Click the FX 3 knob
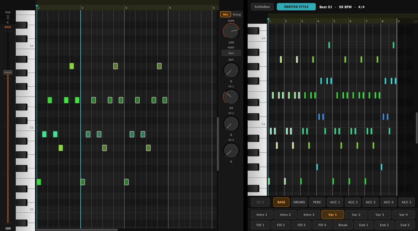This screenshot has width=418, height=231. click(x=231, y=150)
